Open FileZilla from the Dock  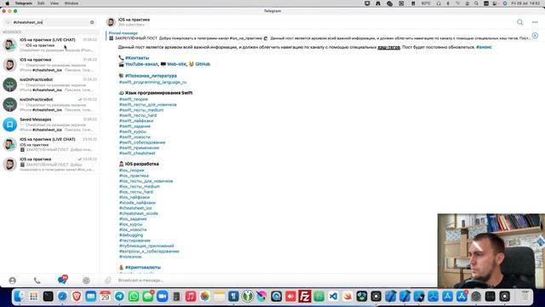(305, 296)
